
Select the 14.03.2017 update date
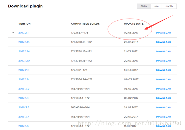pyautogui.click(x=131, y=70)
